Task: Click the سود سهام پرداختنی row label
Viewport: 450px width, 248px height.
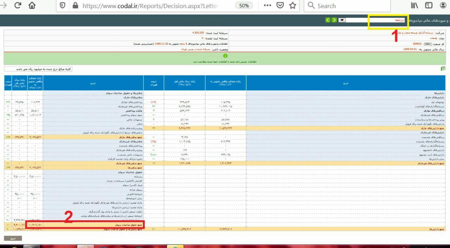Action: (x=132, y=115)
